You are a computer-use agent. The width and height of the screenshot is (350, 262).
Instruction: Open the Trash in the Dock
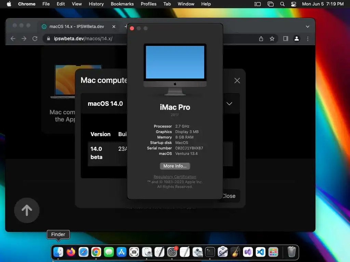292,252
